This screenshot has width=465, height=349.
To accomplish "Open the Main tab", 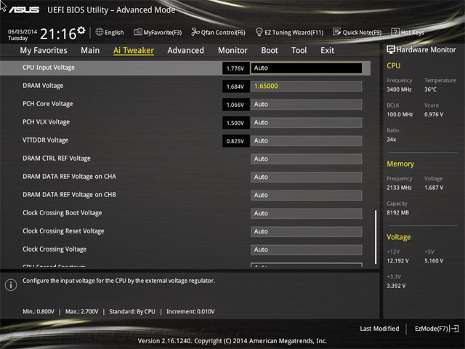I will click(90, 50).
